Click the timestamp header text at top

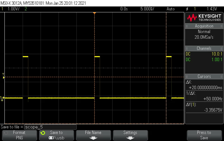(43, 3)
